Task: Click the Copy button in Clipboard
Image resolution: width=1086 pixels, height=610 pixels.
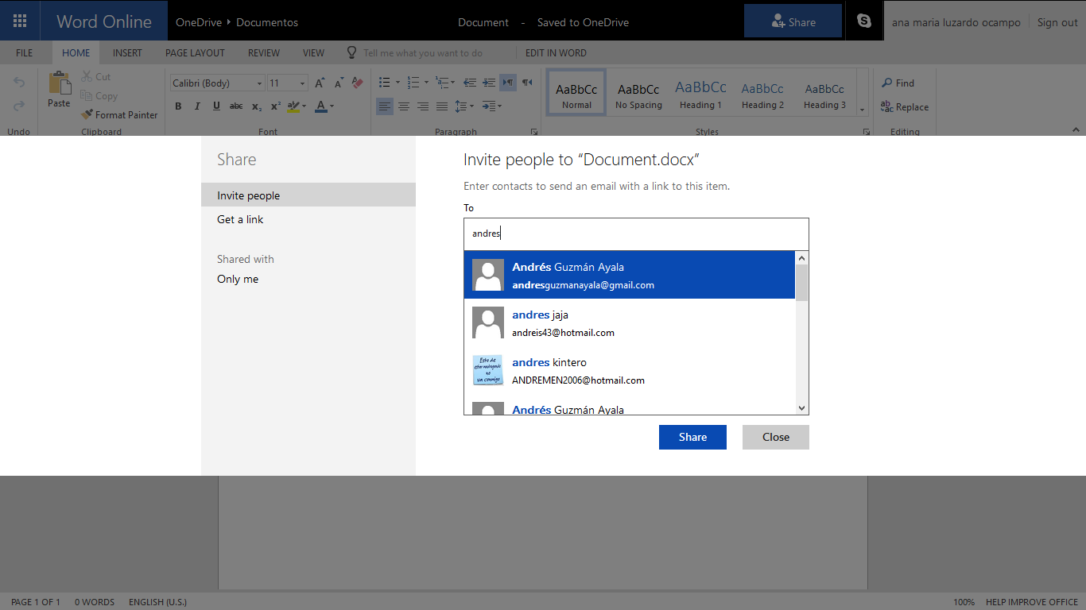Action: click(99, 96)
